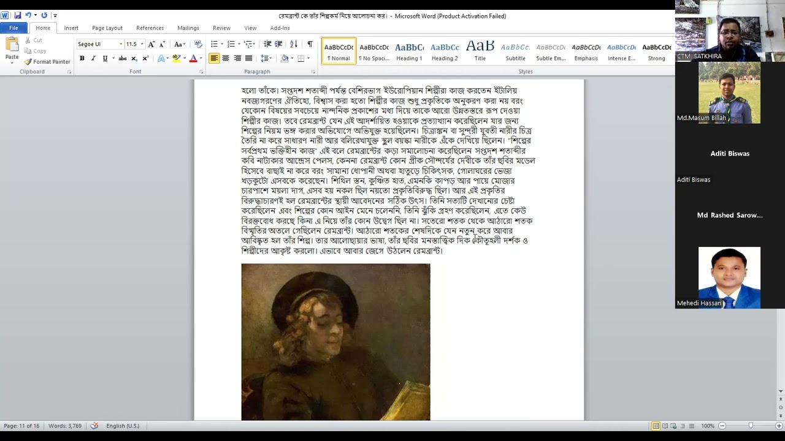Center the text

pos(226,58)
